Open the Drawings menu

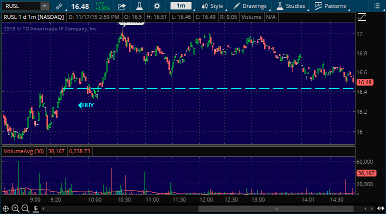250,6
